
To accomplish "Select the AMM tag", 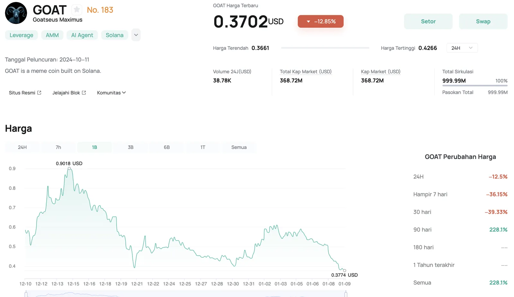I will coord(52,35).
